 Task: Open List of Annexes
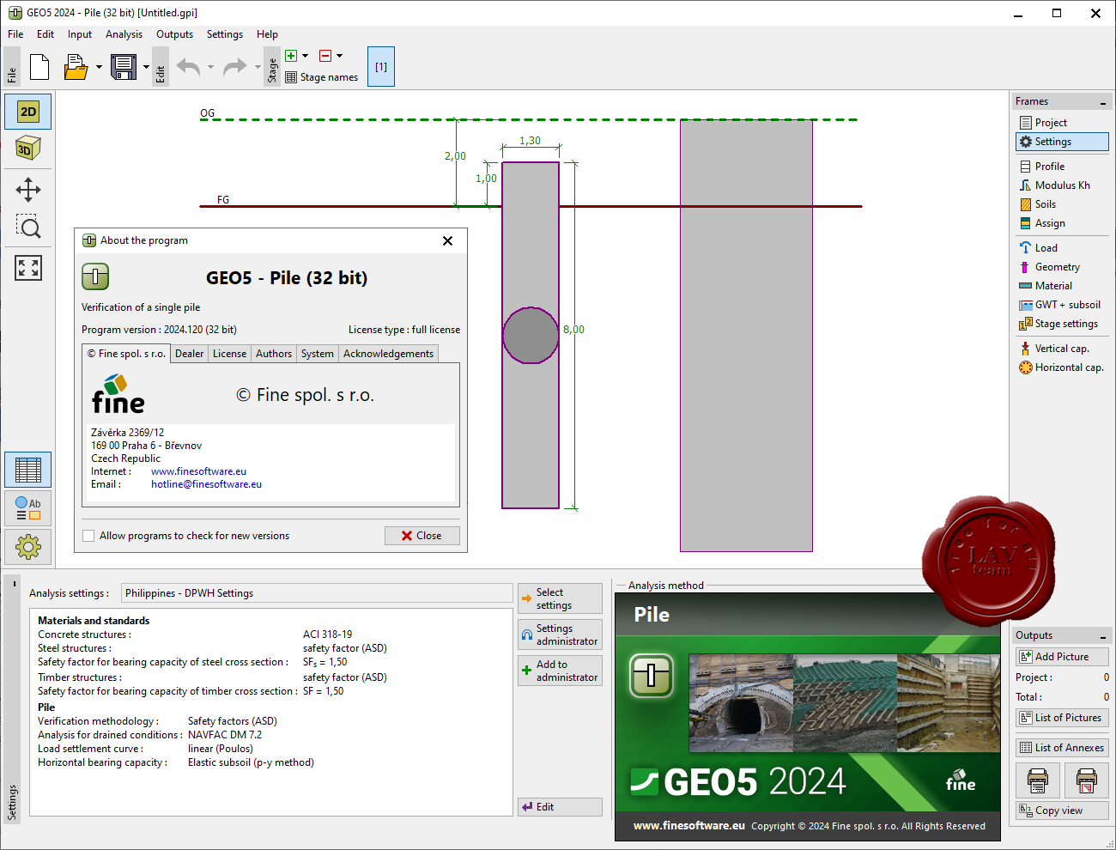click(1062, 748)
